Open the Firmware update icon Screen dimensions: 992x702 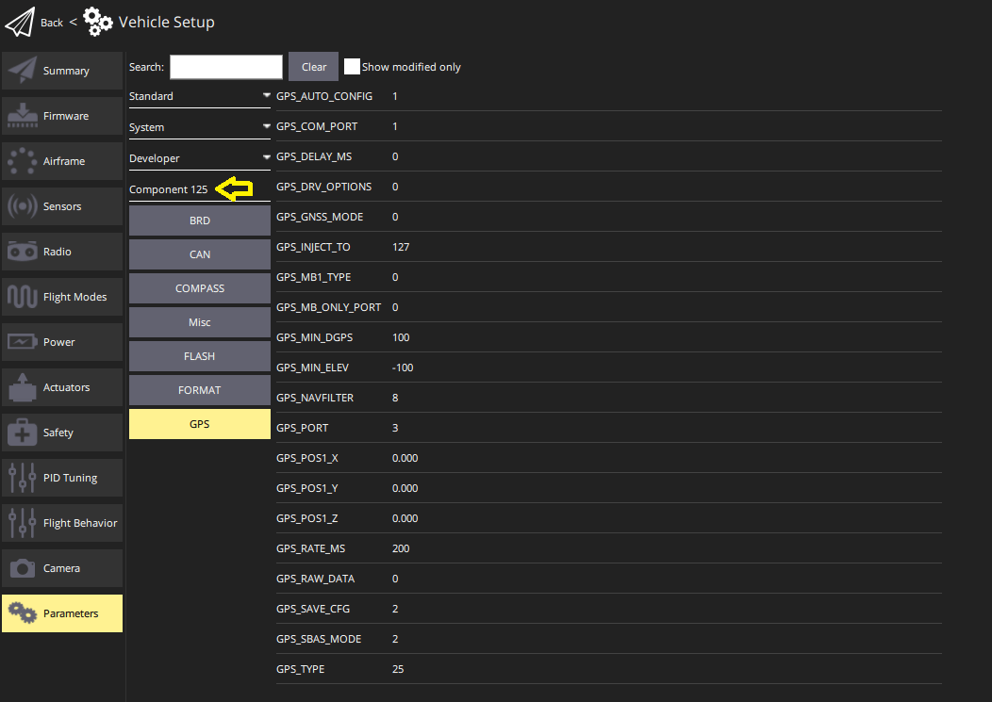tap(21, 115)
